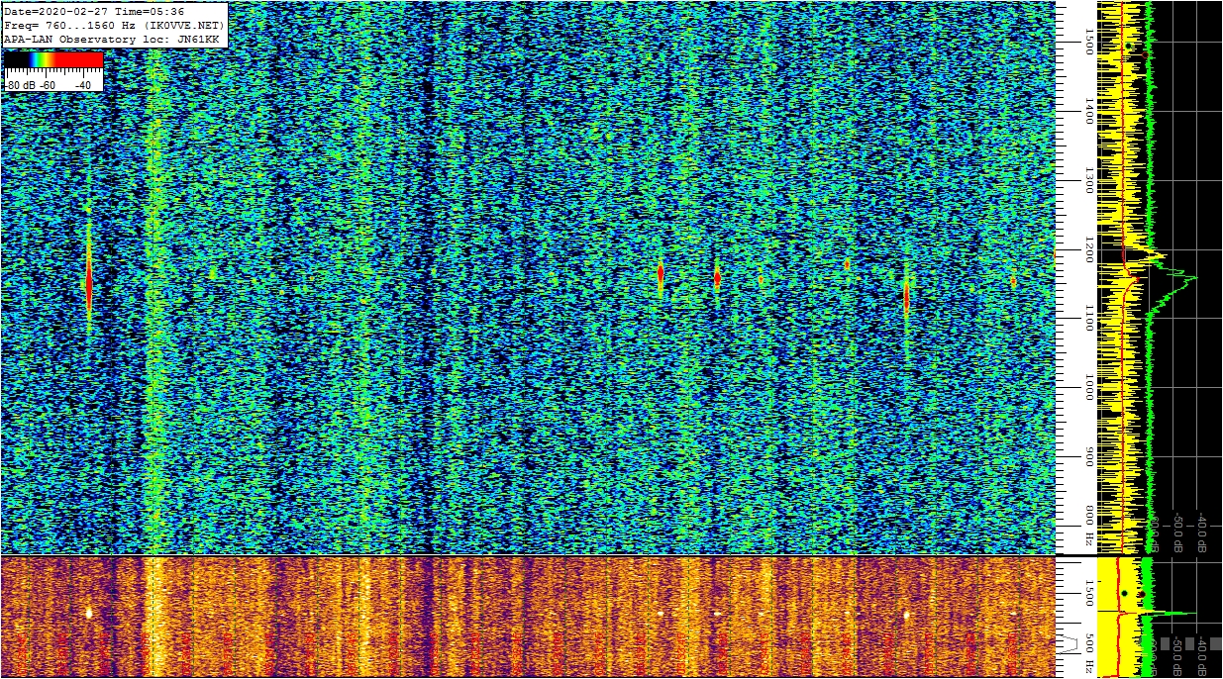The height and width of the screenshot is (679, 1223).
Task: Click the 500 Hz label on the lower axis
Action: [x=1088, y=653]
